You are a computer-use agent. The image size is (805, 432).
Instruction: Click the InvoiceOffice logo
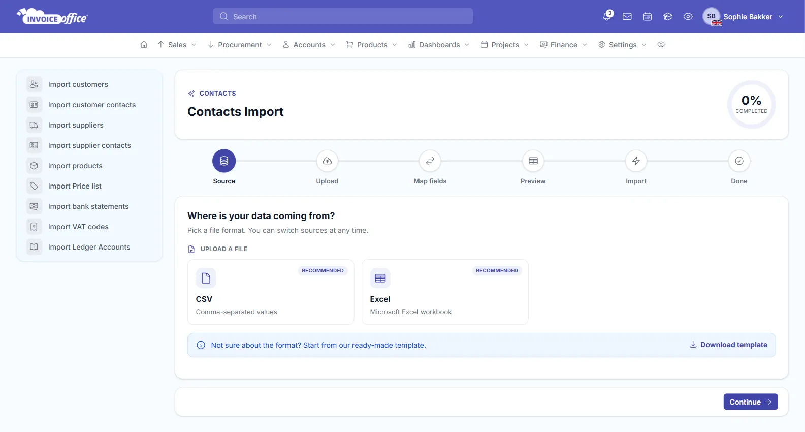[x=52, y=17]
